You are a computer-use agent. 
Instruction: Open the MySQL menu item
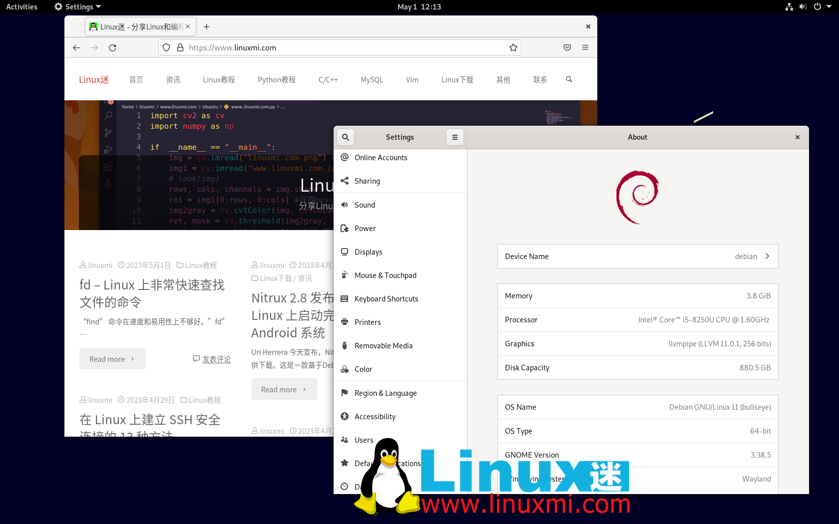[372, 80]
